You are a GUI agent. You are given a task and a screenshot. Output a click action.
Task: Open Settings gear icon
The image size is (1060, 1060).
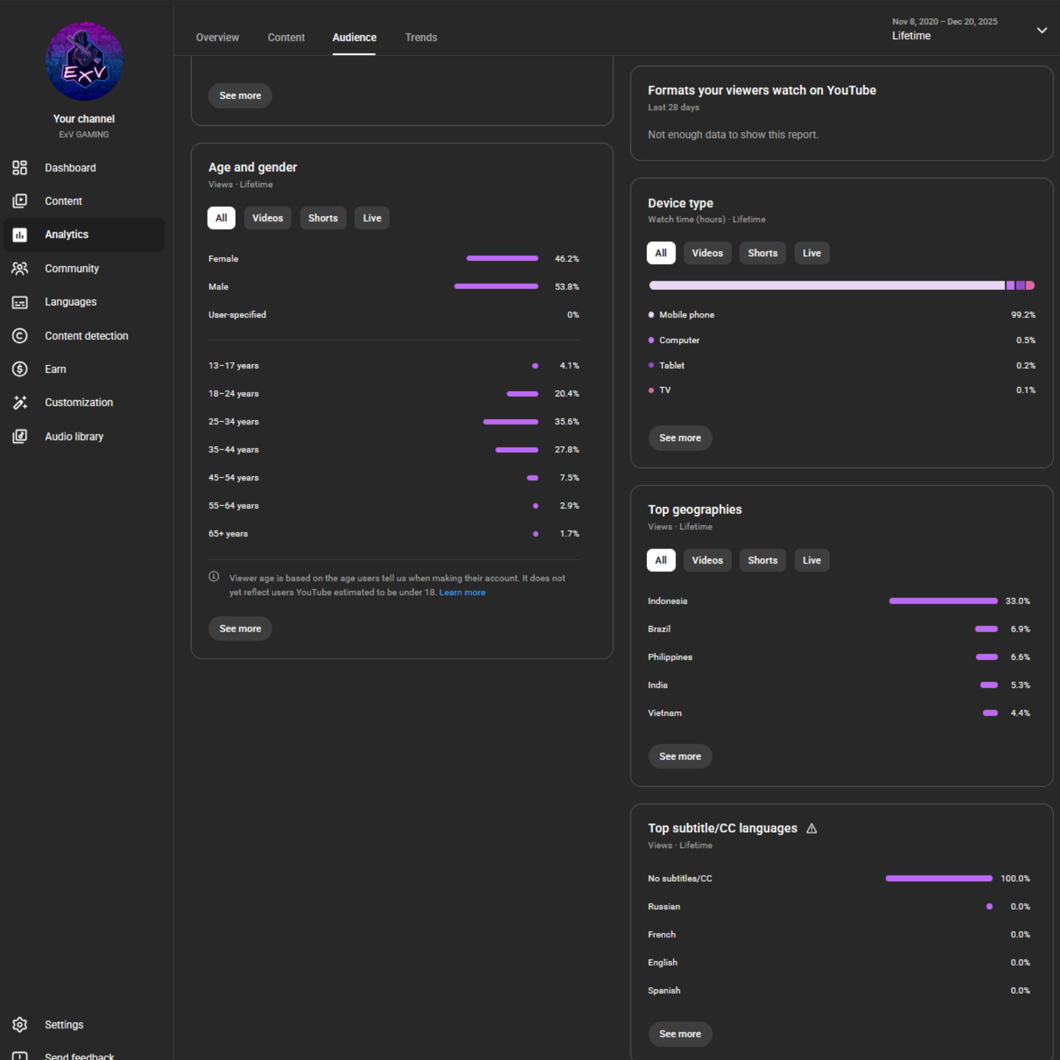click(20, 1025)
